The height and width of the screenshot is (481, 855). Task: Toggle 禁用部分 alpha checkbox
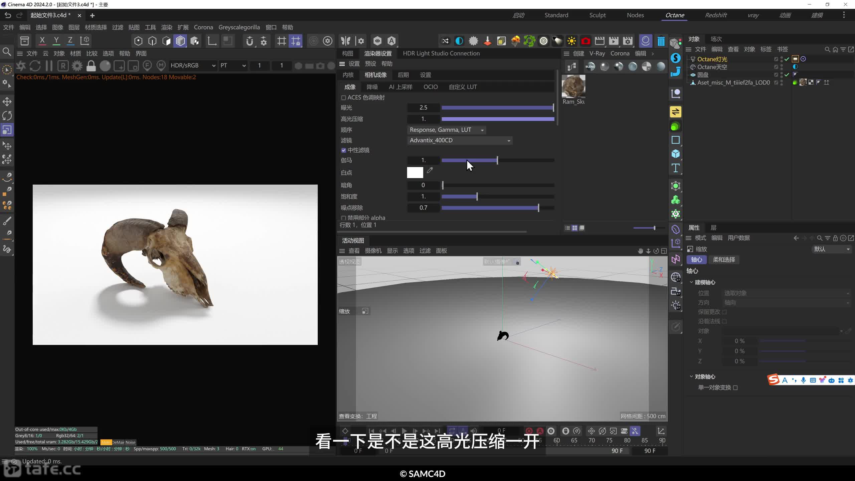(x=343, y=218)
